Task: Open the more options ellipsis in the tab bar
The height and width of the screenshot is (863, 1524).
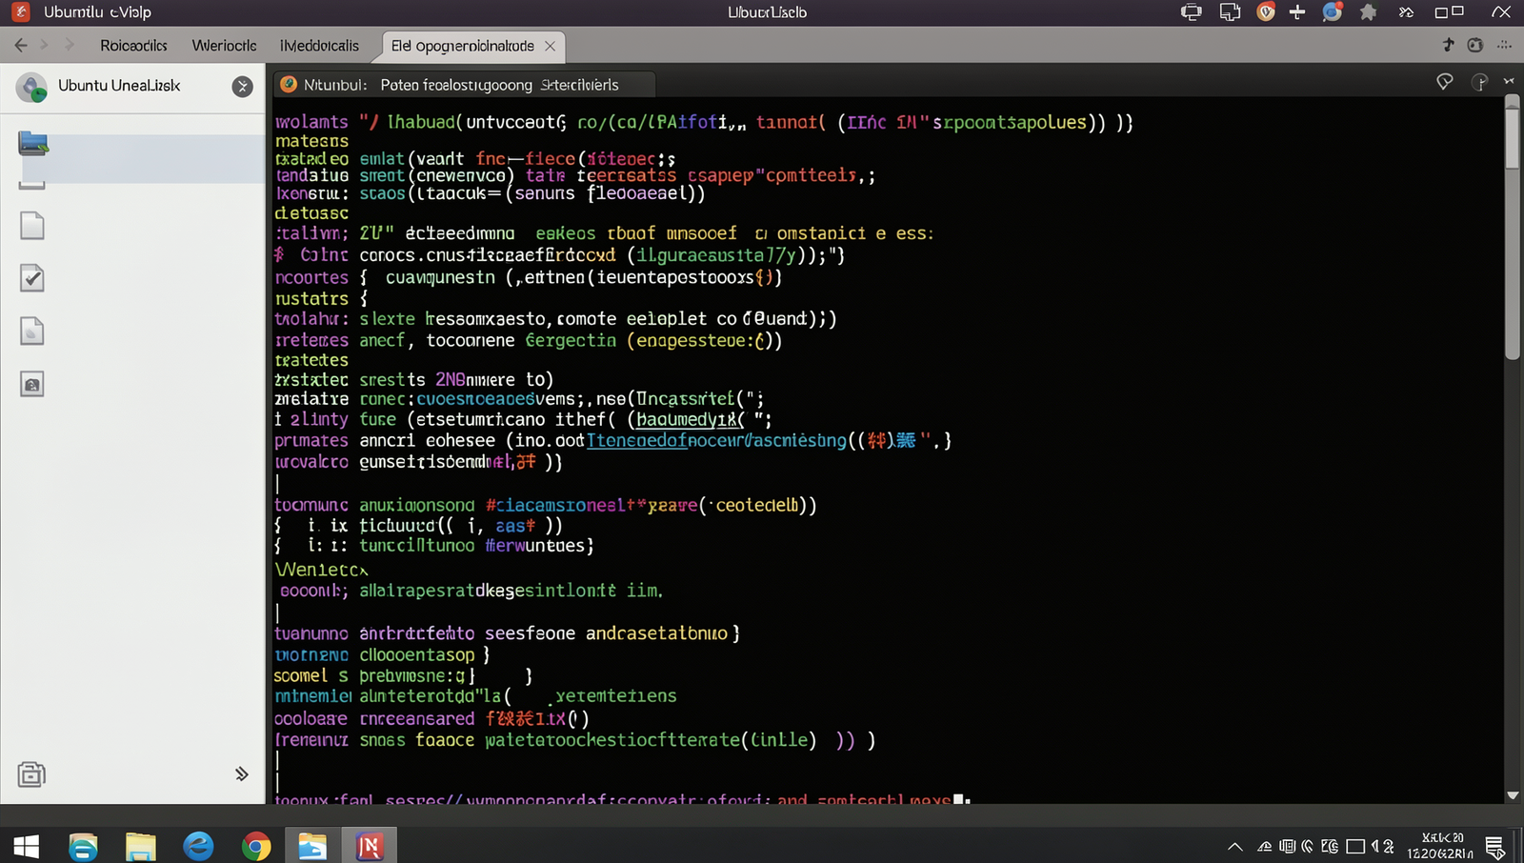Action: coord(1505,45)
